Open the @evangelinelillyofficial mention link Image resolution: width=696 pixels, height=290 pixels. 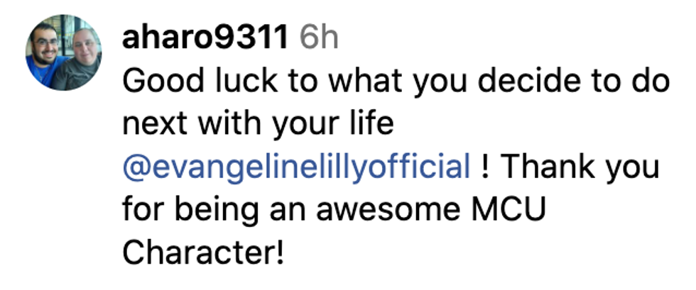click(296, 167)
